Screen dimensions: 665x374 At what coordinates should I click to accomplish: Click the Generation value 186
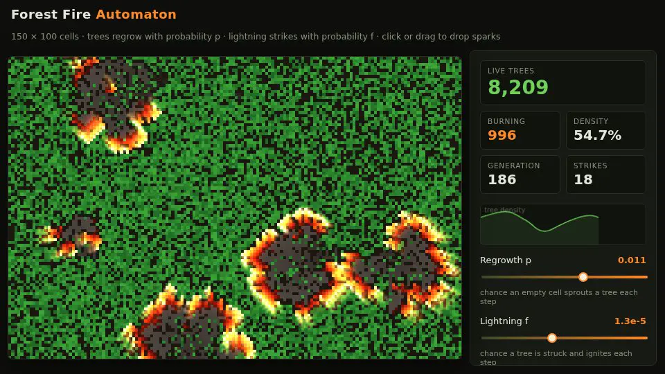(x=502, y=179)
